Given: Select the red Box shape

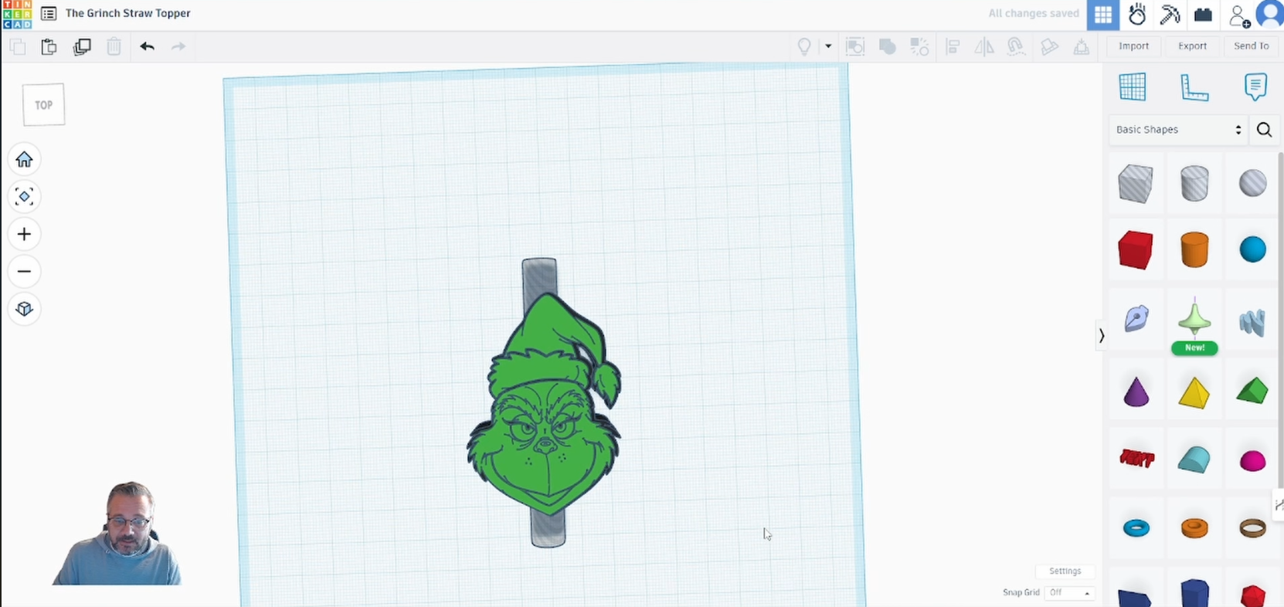Looking at the screenshot, I should click(1135, 250).
